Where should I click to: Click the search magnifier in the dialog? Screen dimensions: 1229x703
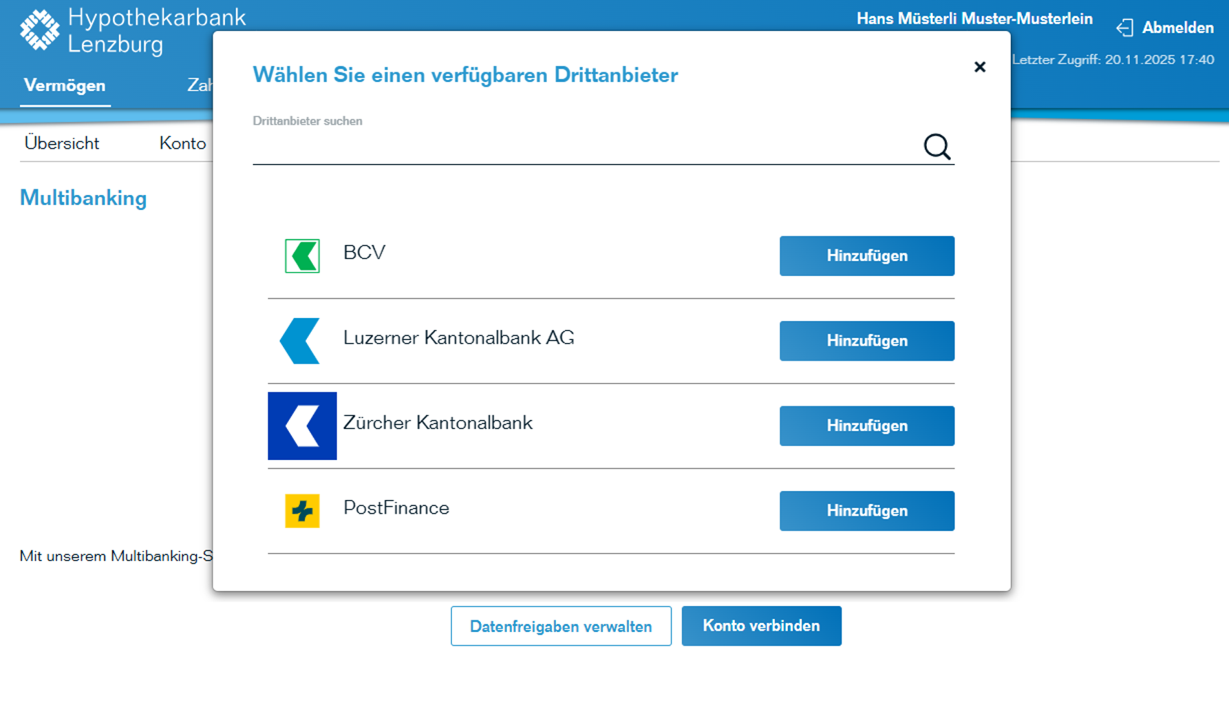tap(936, 147)
